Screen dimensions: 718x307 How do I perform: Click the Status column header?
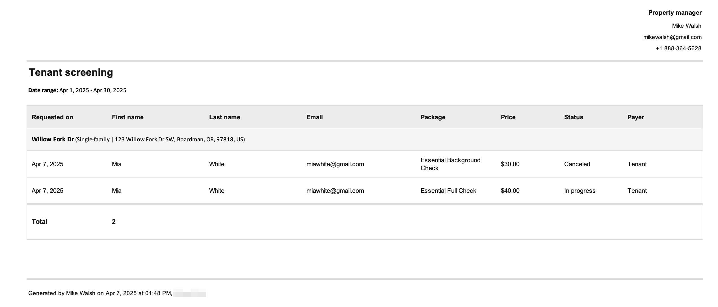[x=574, y=117]
